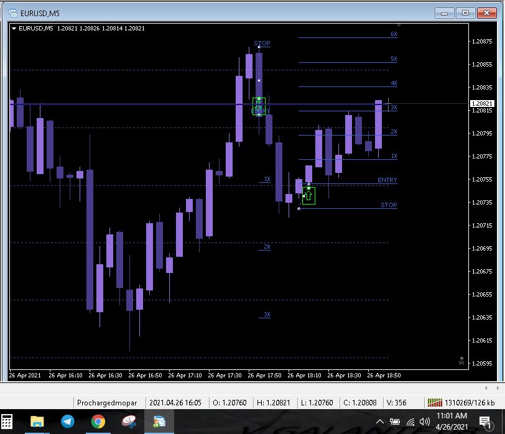Click the 1.20595 price scale value

pos(482,363)
